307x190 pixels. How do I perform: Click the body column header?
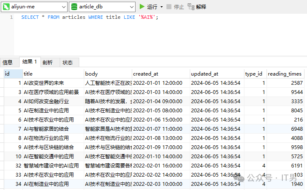pyautogui.click(x=108, y=74)
